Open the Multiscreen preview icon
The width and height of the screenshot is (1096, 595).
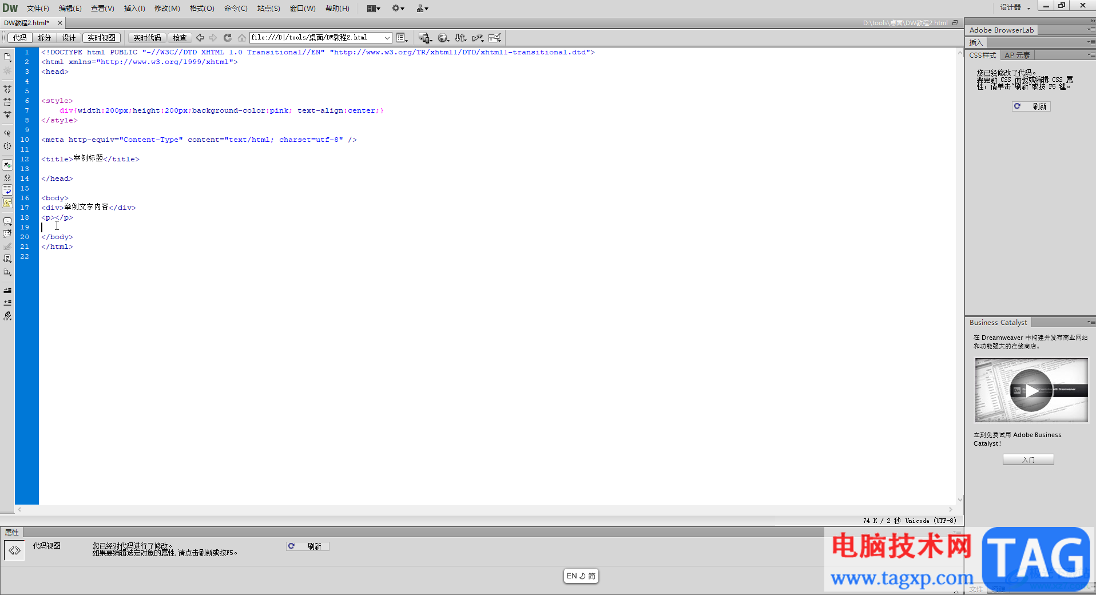(424, 38)
